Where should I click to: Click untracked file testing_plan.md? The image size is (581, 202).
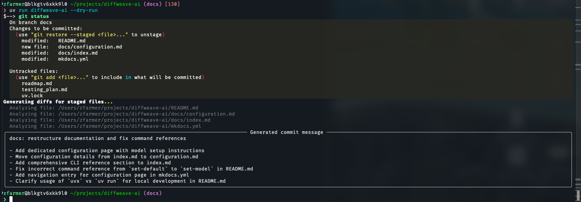click(x=44, y=89)
